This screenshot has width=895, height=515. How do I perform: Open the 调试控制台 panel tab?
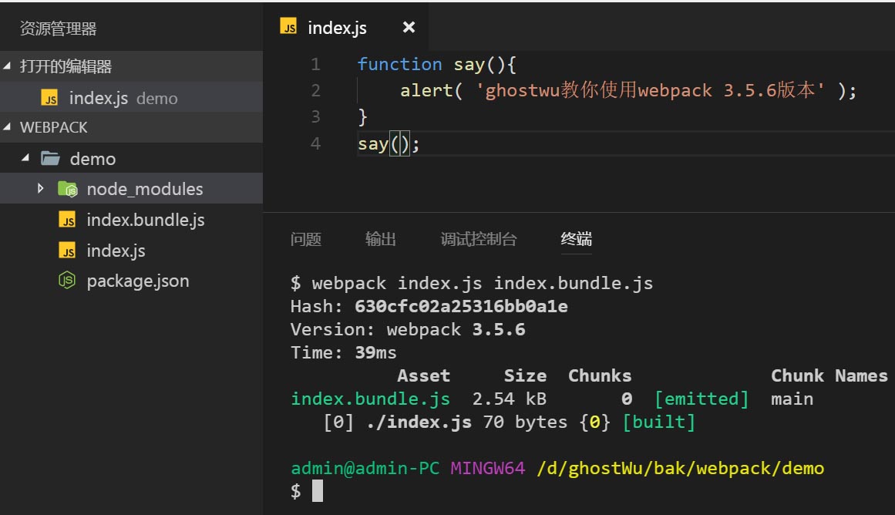coord(479,240)
